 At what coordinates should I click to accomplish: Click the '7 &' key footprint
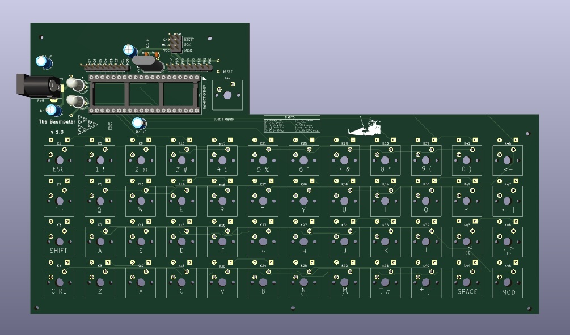click(345, 160)
